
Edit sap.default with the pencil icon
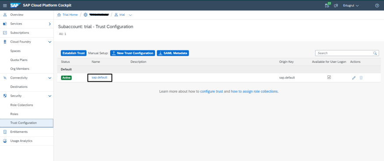(354, 78)
